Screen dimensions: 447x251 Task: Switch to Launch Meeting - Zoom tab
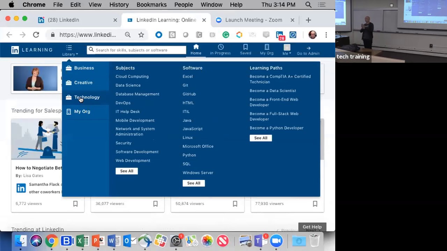point(254,20)
